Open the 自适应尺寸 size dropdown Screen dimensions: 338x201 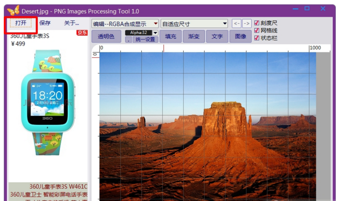(194, 24)
